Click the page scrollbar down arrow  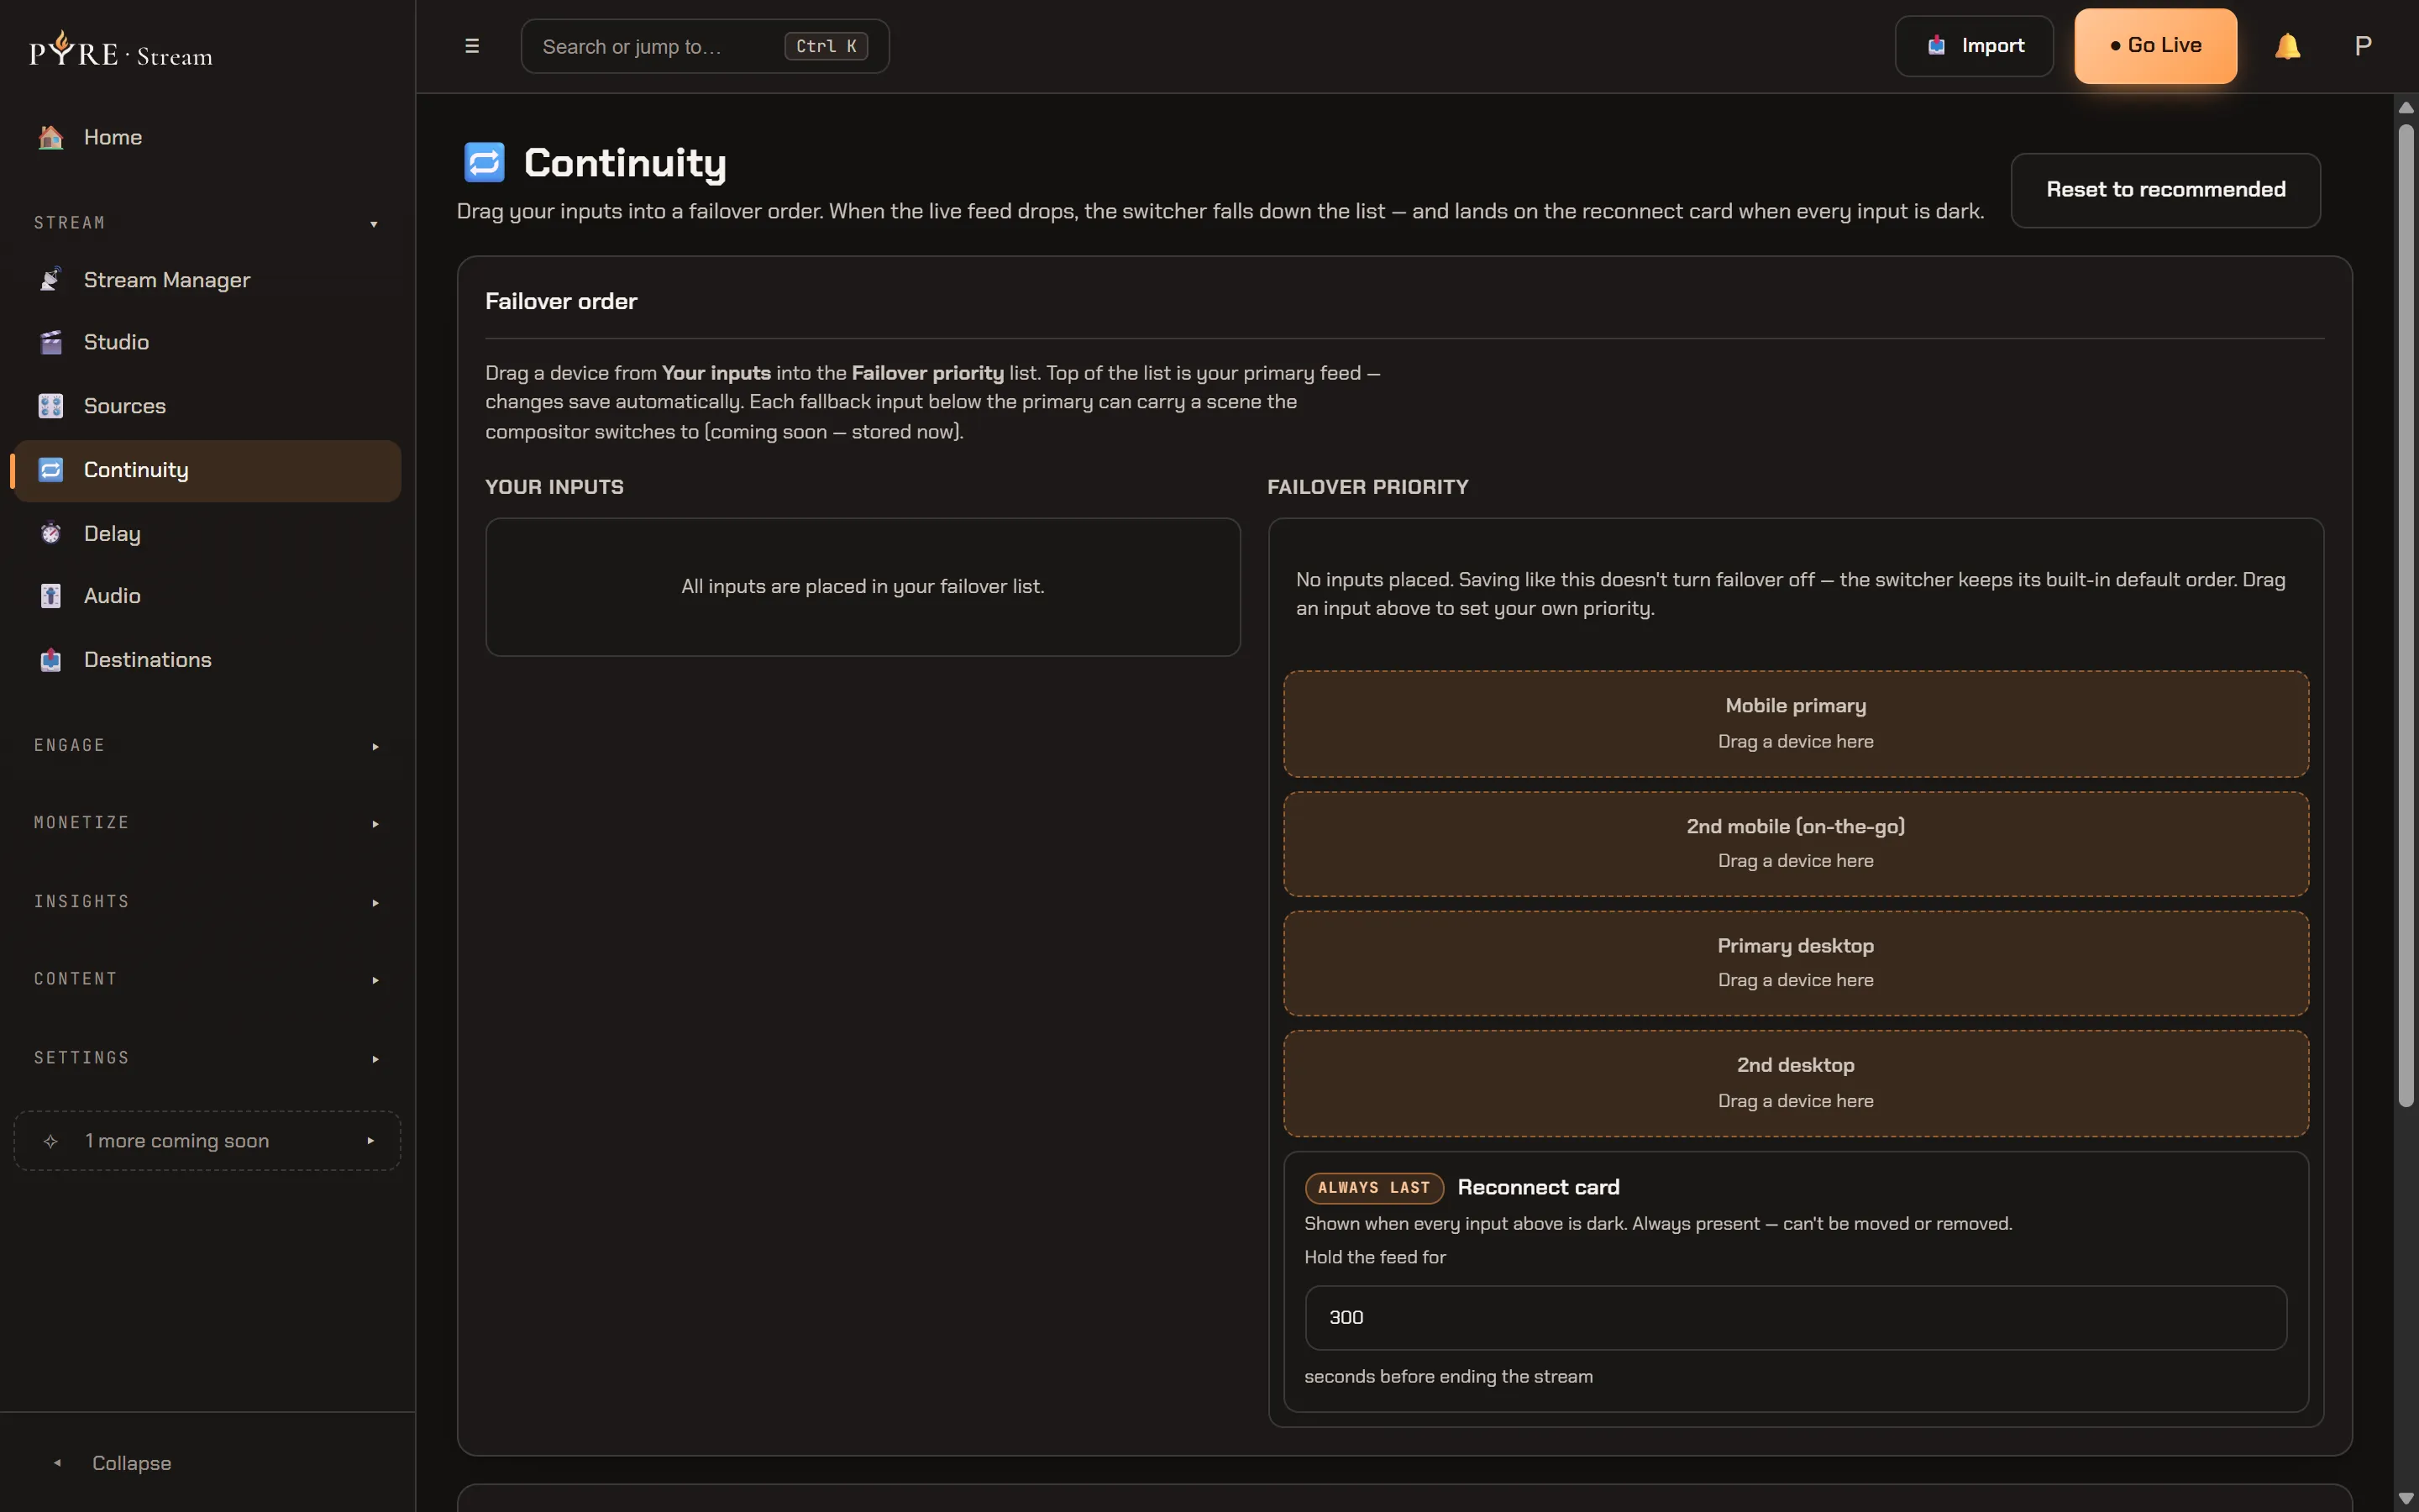(2406, 1498)
